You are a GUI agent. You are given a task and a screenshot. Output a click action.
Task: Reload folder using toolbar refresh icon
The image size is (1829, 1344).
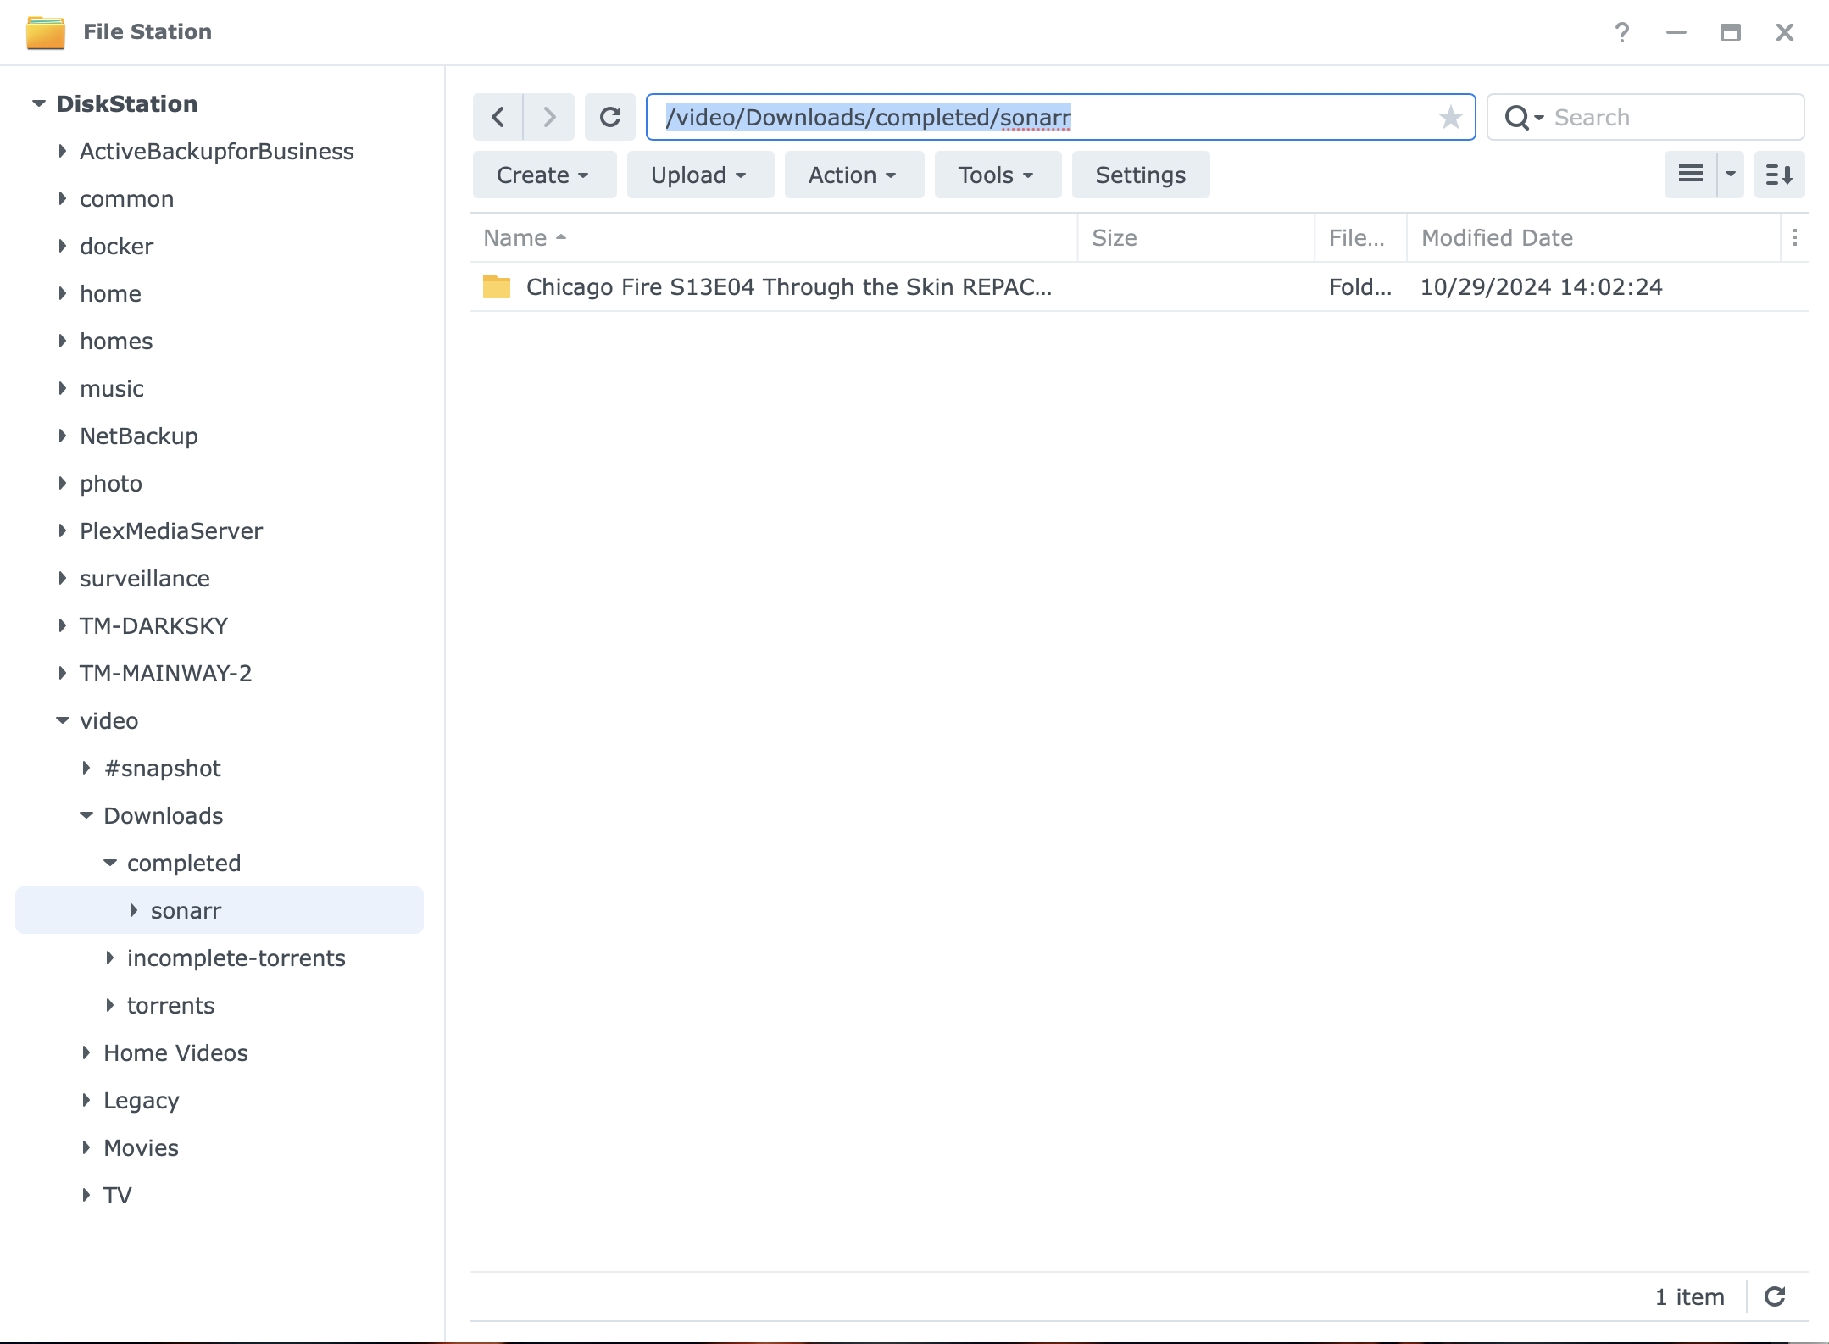610,117
